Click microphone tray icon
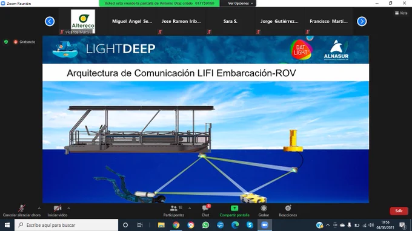This screenshot has width=412, height=231. point(349,225)
